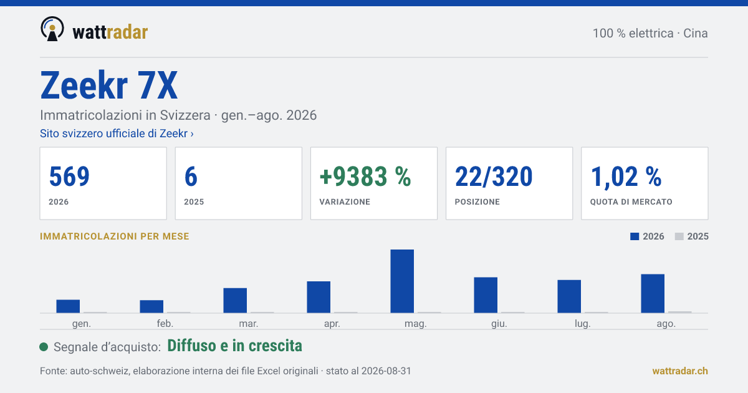Image resolution: width=748 pixels, height=393 pixels.
Task: Select the 1,02 % quota di mercato card
Action: click(x=645, y=183)
